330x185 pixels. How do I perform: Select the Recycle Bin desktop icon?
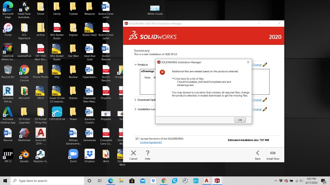(8, 72)
